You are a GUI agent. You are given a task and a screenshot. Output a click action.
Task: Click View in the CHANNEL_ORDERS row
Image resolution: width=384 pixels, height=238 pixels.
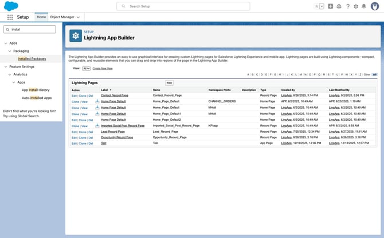[84, 102]
